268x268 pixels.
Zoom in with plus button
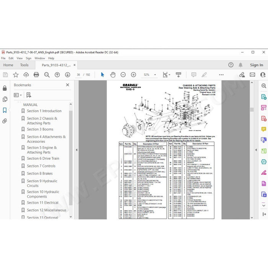coord(134,75)
